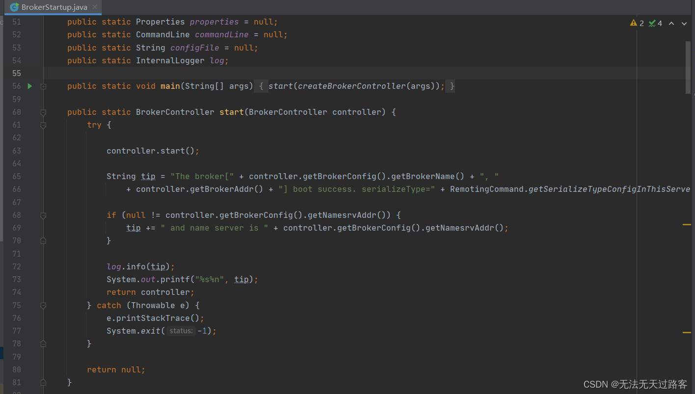This screenshot has height=394, width=695.
Task: Click 'getBrokerName()' call on line 65
Action: click(428, 176)
